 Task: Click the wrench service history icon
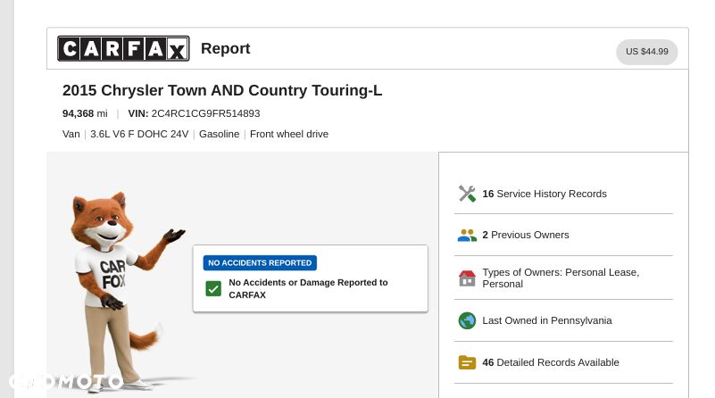point(467,194)
